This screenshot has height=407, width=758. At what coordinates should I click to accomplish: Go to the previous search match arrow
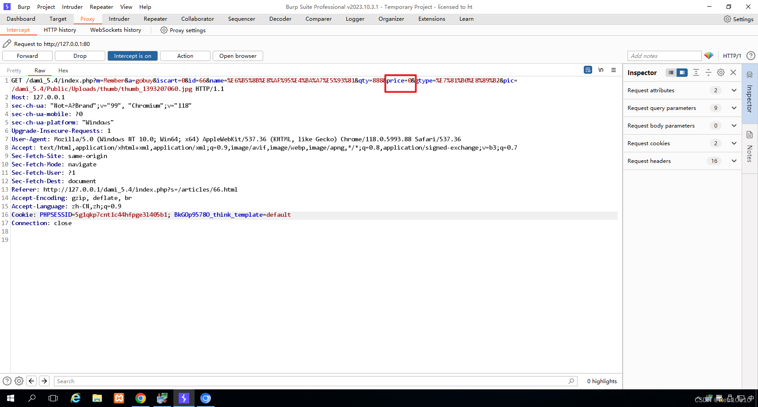coord(31,381)
